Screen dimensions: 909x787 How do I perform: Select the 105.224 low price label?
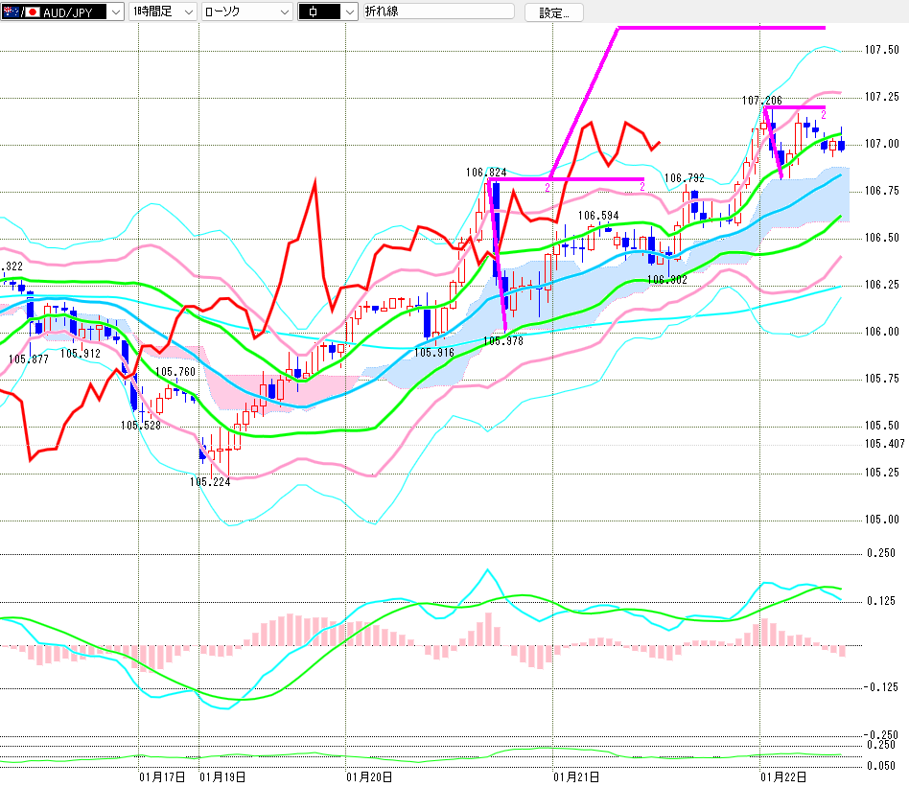[209, 482]
